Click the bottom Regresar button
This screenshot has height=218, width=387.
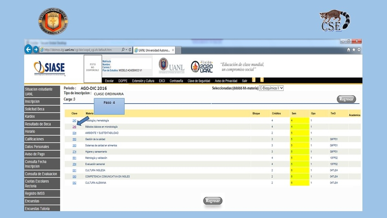pyautogui.click(x=213, y=201)
